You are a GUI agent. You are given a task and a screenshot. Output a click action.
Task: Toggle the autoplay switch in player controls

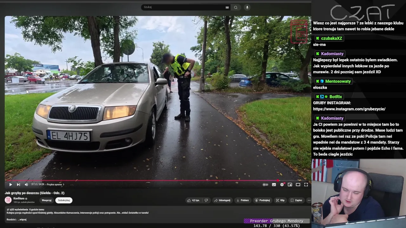265,185
